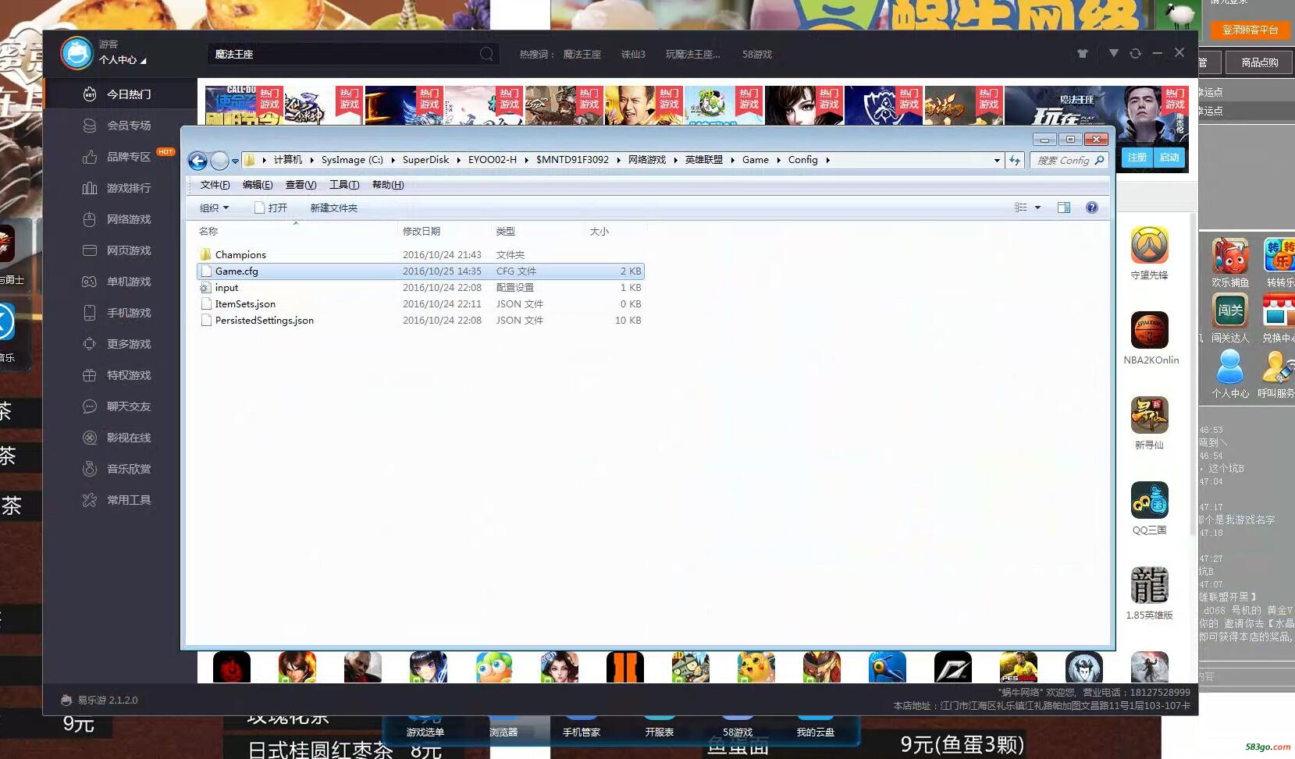This screenshot has width=1295, height=759.
Task: Select 单机游戏 in the sidebar
Action: pos(121,282)
